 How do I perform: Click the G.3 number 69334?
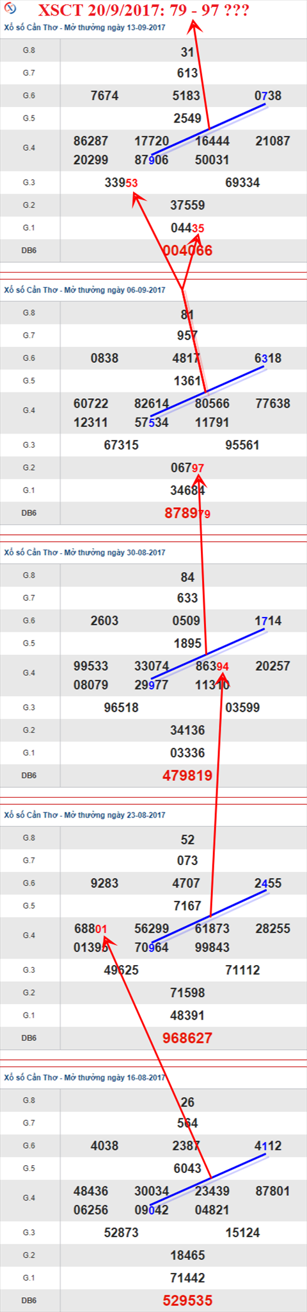(243, 183)
